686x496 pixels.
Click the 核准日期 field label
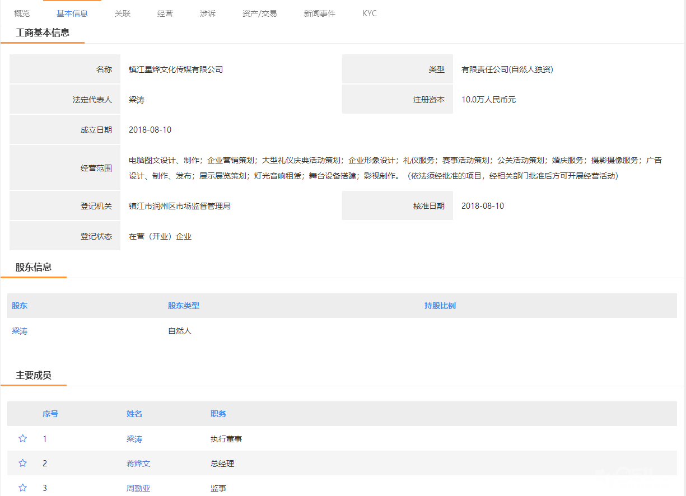tap(429, 206)
